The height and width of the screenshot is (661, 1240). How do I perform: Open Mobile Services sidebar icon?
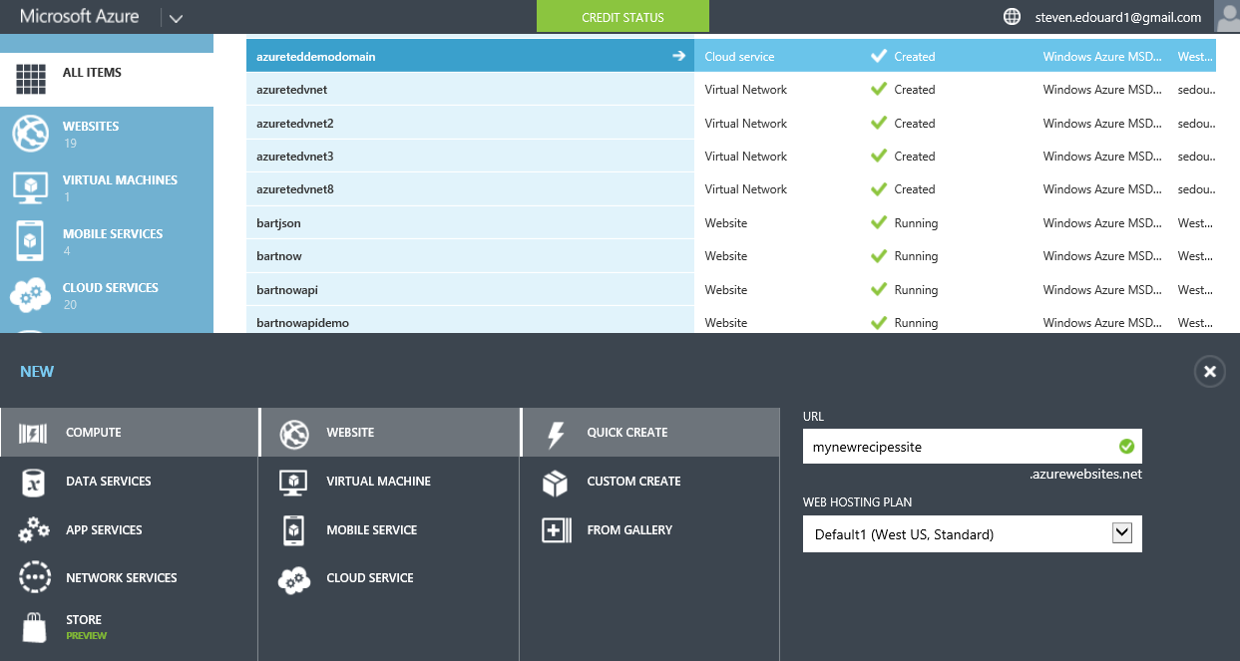31,241
